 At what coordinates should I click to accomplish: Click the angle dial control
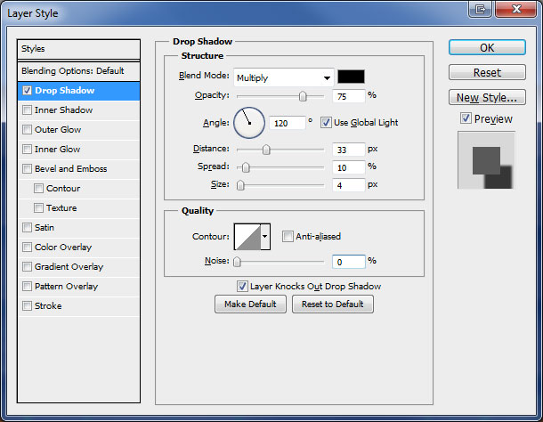coord(249,122)
